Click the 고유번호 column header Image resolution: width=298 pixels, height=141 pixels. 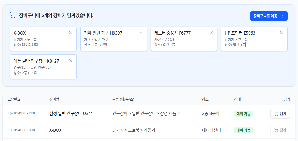(14, 99)
